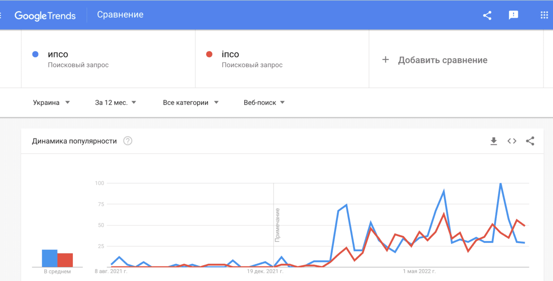The height and width of the screenshot is (281, 553).
Task: Click Добавить сравнение button
Action: (442, 60)
